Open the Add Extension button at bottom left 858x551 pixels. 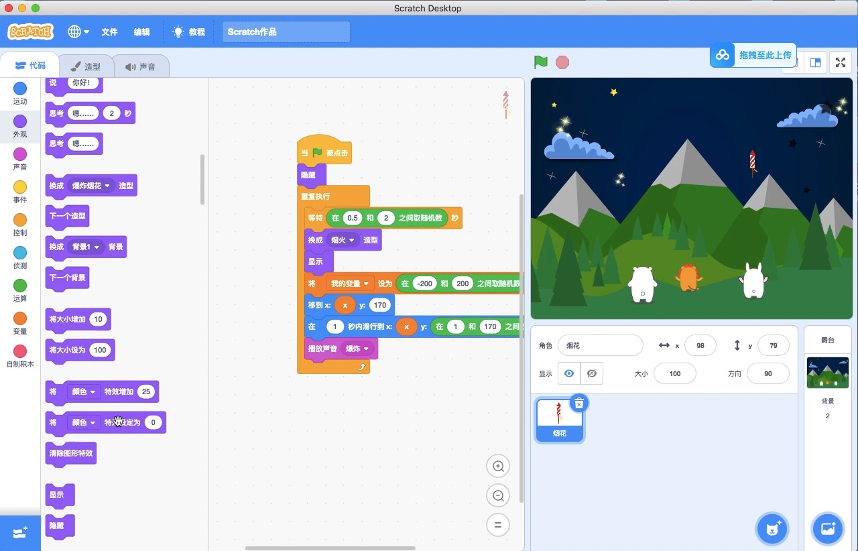pos(20,533)
